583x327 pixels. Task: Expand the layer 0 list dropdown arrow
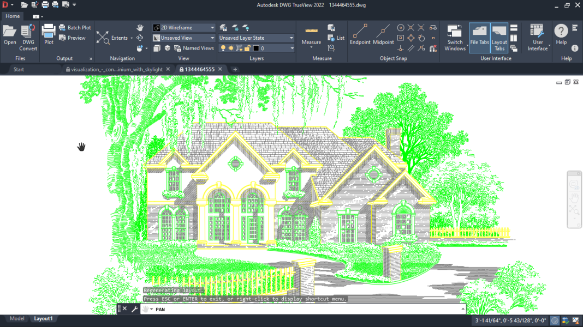click(292, 49)
